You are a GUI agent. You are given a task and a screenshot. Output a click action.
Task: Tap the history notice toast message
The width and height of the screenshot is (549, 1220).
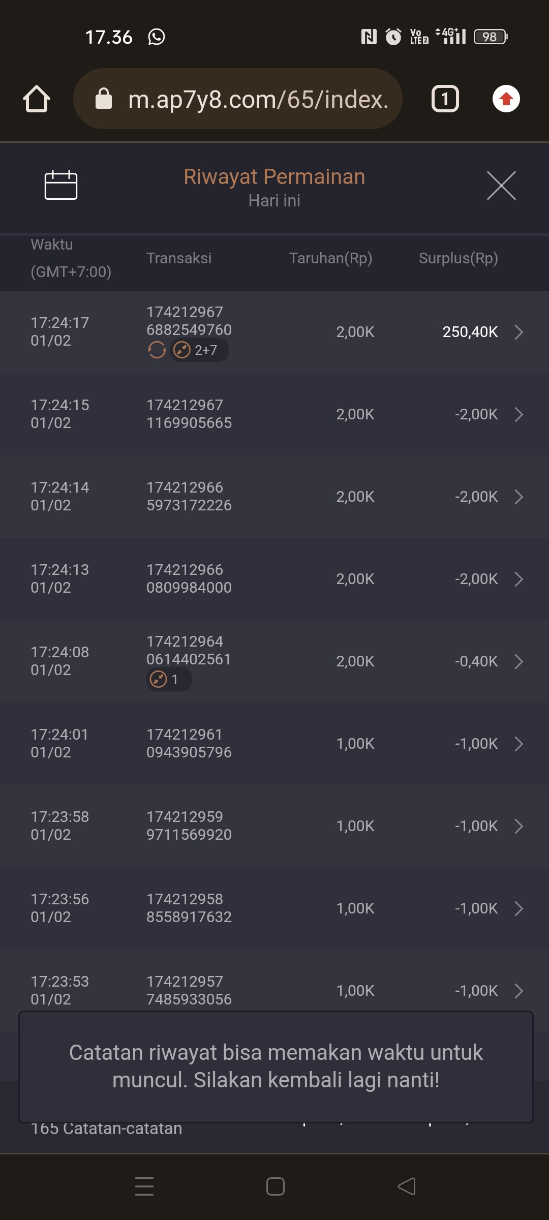276,1066
